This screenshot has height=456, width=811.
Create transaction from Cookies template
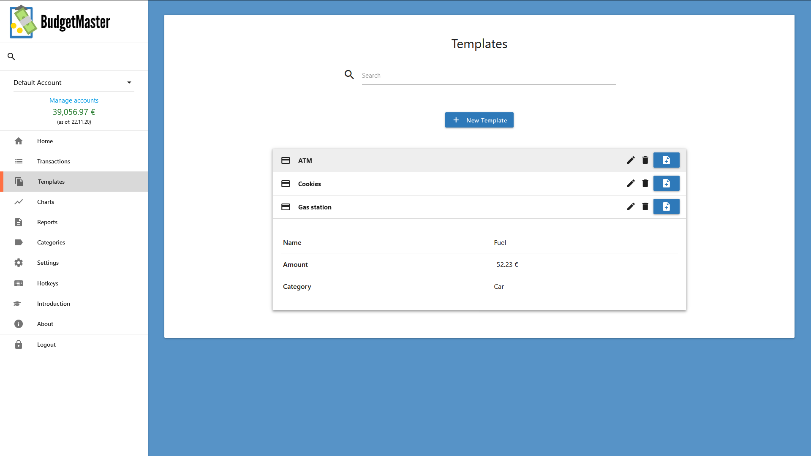(667, 183)
